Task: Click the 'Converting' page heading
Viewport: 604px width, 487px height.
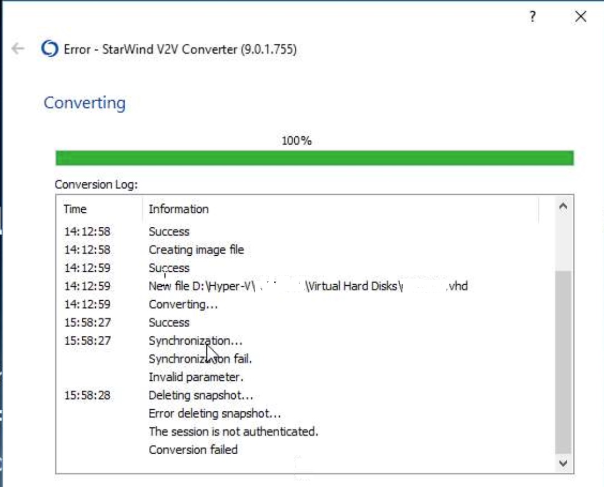Action: (x=85, y=103)
